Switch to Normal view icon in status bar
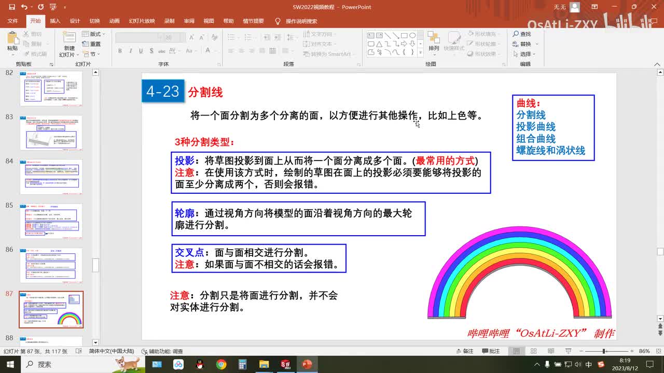 [x=517, y=351]
